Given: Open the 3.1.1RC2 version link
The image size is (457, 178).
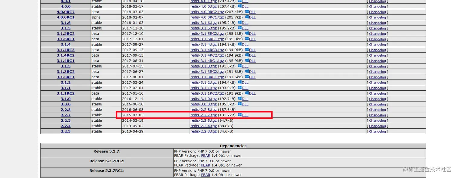Looking at the screenshot, I should [66, 93].
